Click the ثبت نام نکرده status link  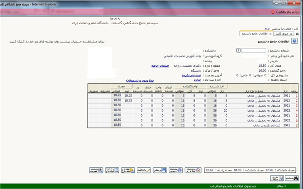(191, 75)
